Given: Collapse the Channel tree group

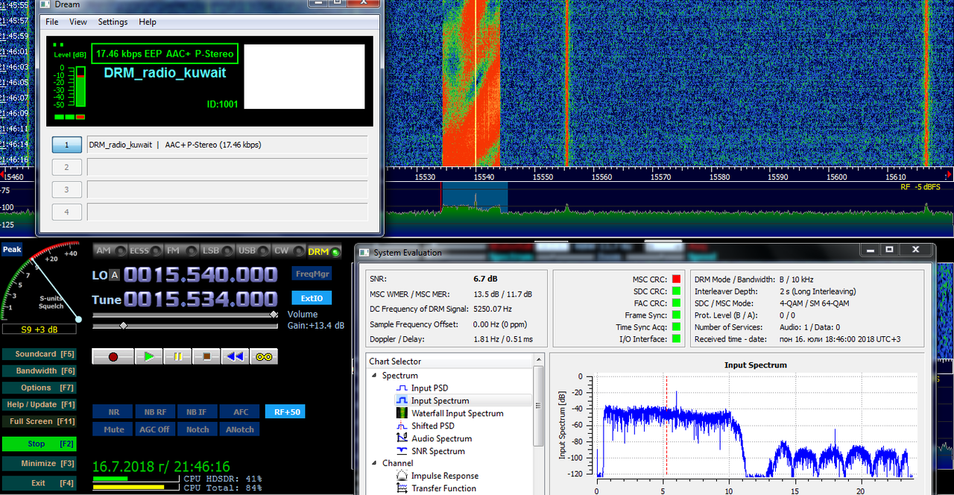Looking at the screenshot, I should 375,463.
